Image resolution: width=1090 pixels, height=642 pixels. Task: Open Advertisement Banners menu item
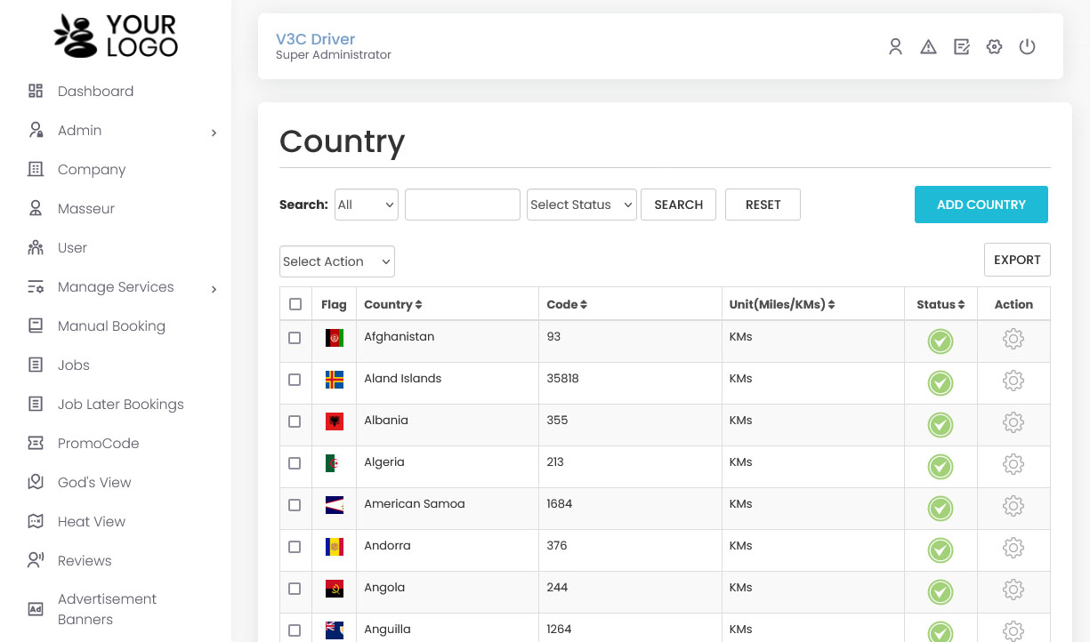(107, 609)
